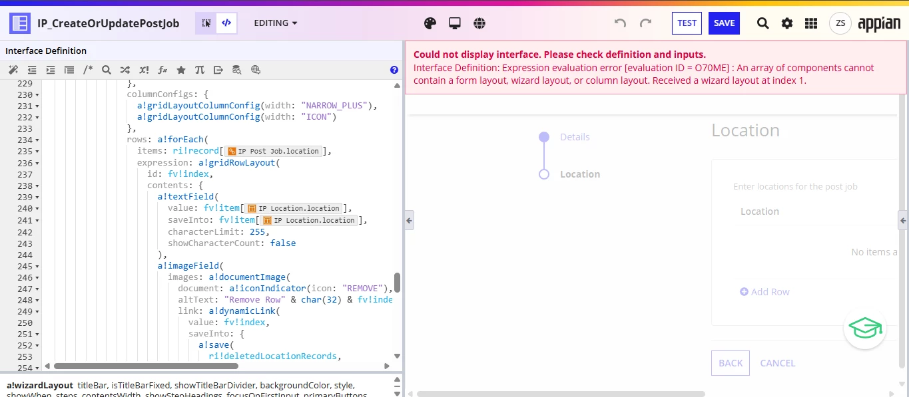Image resolution: width=909 pixels, height=397 pixels.
Task: Collapse code fold at line 239
Action: (37, 198)
